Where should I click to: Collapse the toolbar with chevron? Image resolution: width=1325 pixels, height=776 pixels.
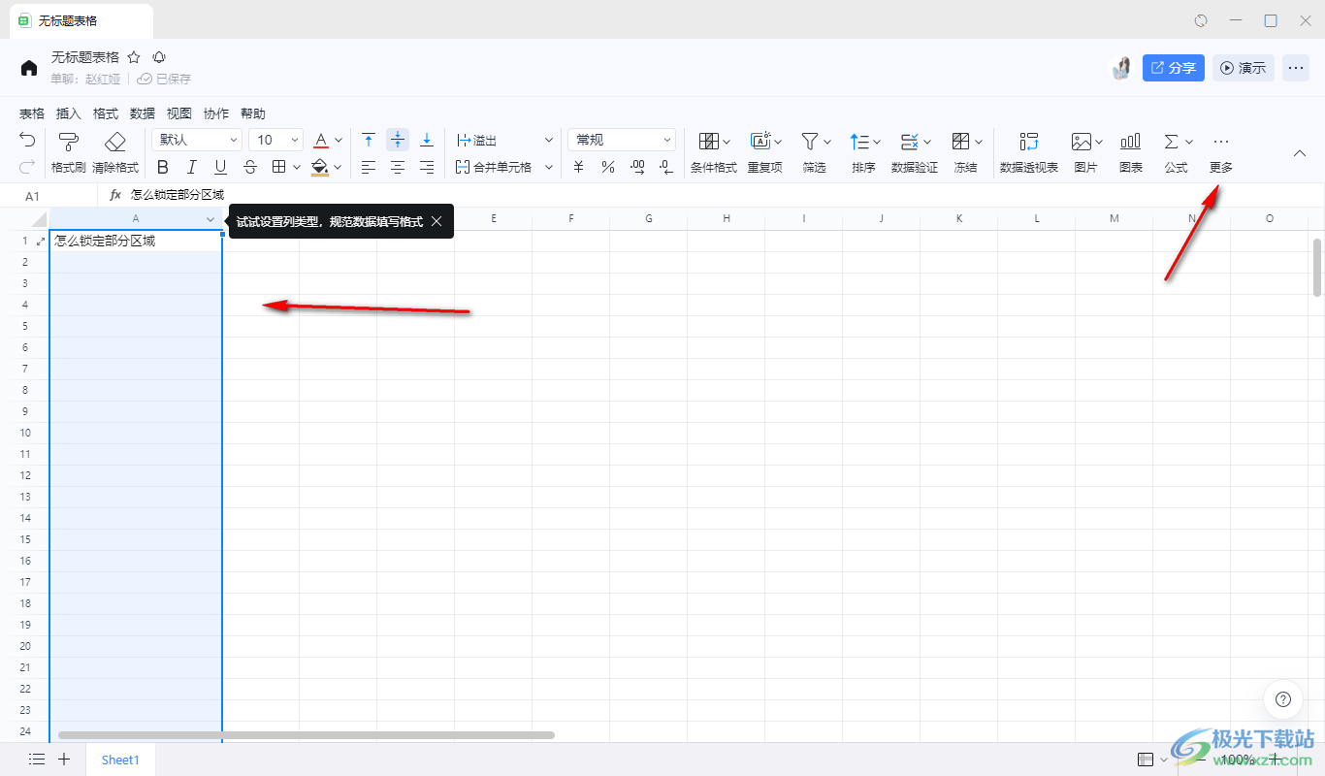(x=1301, y=153)
